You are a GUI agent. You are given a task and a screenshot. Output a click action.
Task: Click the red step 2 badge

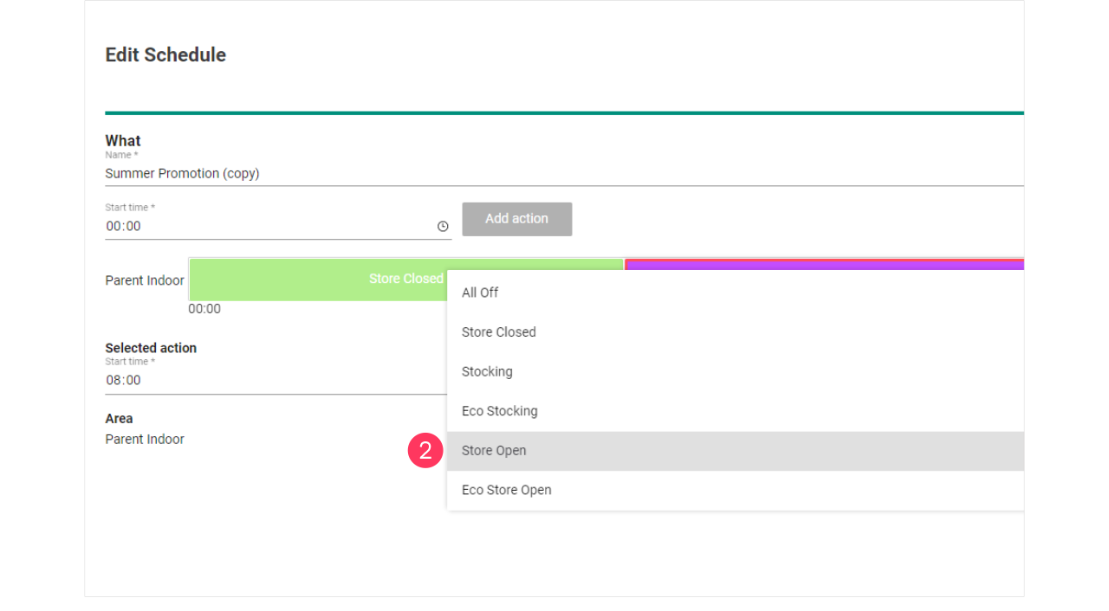point(425,451)
